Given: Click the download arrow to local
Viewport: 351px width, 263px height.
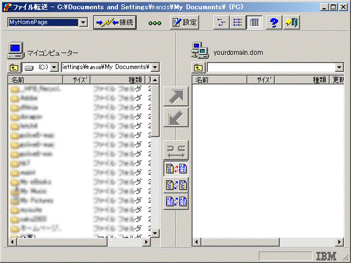Looking at the screenshot, I should coord(176,117).
